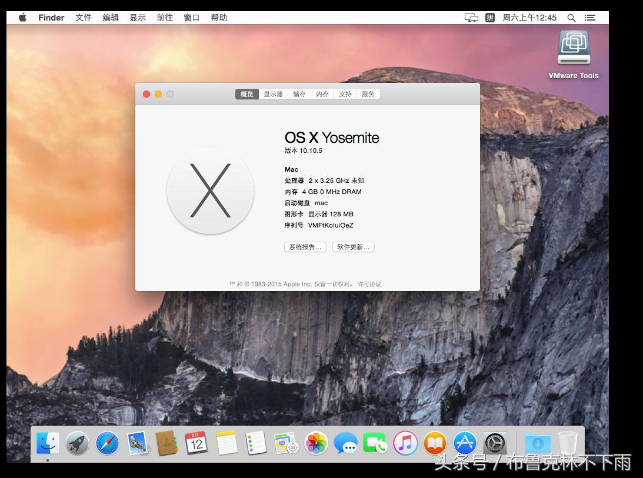
Task: Open the 前往 menu
Action: [x=165, y=18]
